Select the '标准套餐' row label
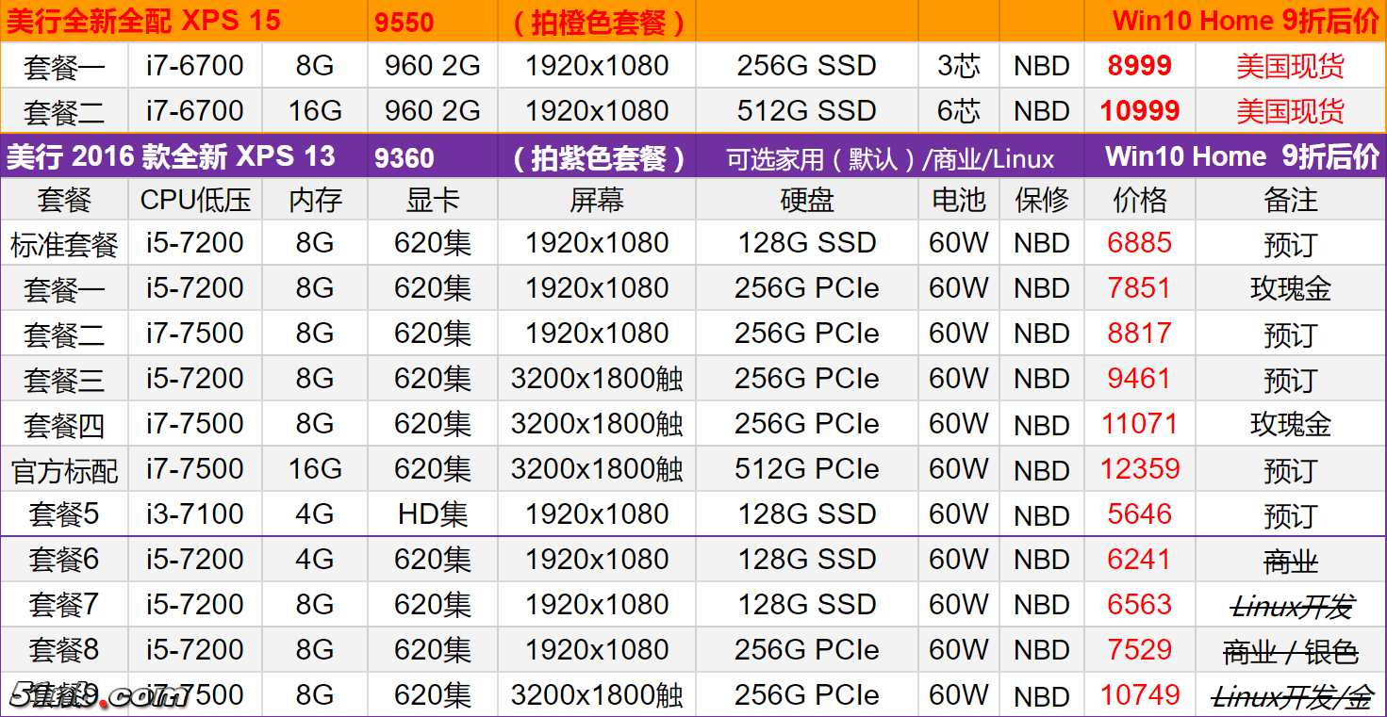Viewport: 1387px width, 717px height. pyautogui.click(x=64, y=245)
